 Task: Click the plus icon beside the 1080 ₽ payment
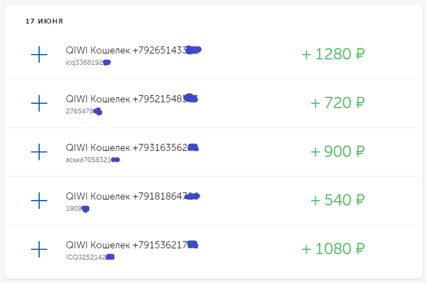click(39, 249)
